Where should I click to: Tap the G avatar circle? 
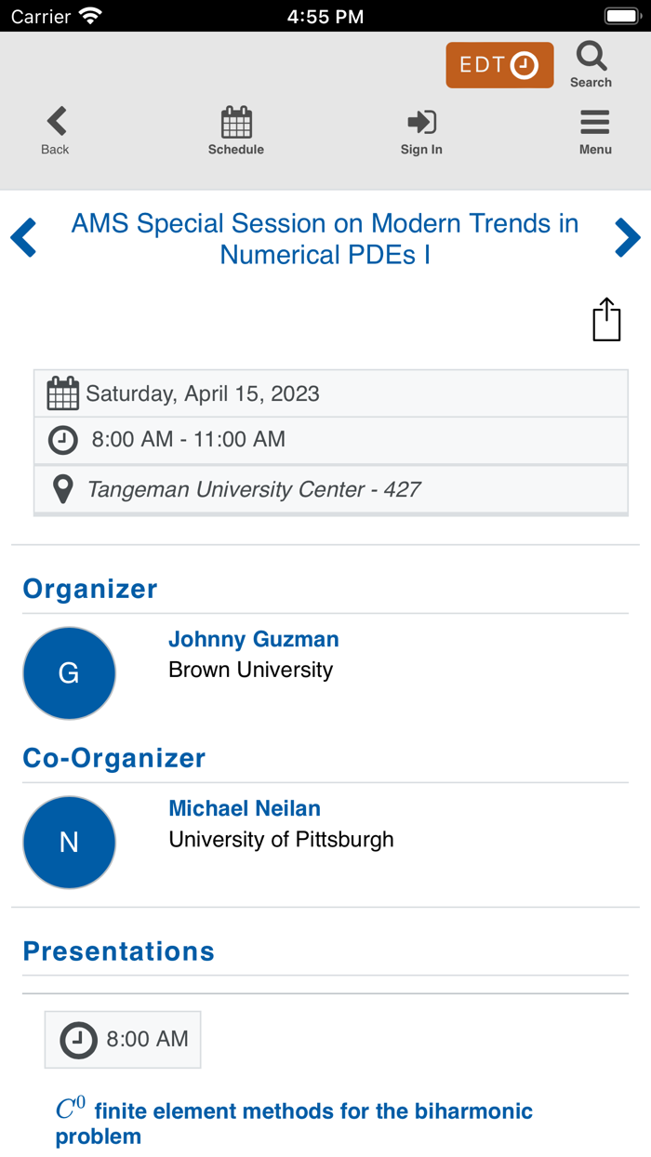pos(69,673)
